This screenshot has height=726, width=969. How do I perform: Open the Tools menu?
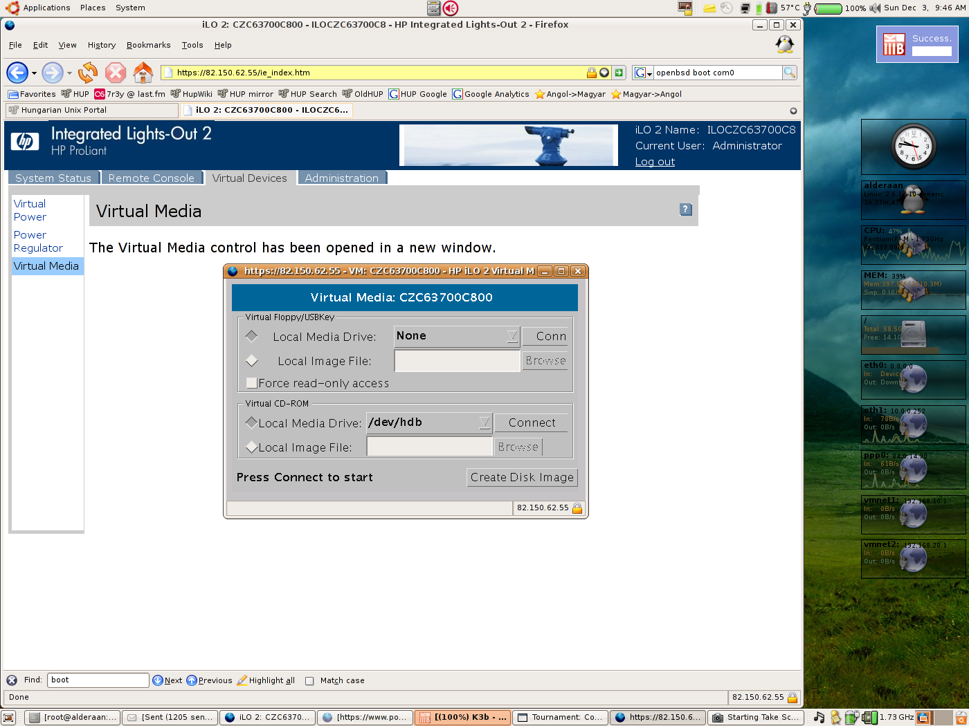[x=192, y=45]
